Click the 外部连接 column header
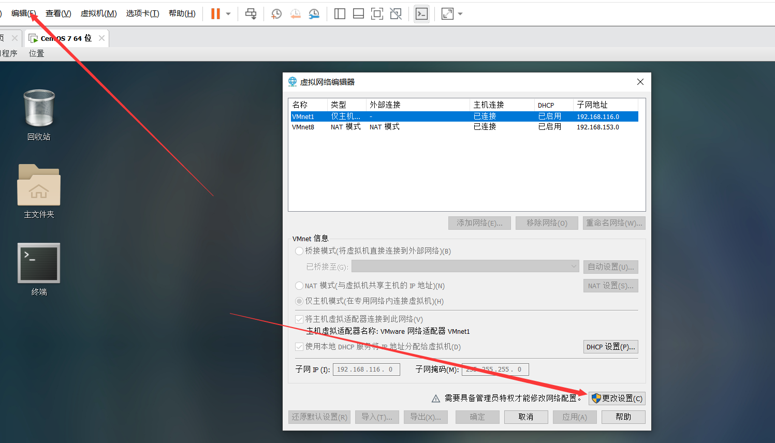 pos(418,105)
